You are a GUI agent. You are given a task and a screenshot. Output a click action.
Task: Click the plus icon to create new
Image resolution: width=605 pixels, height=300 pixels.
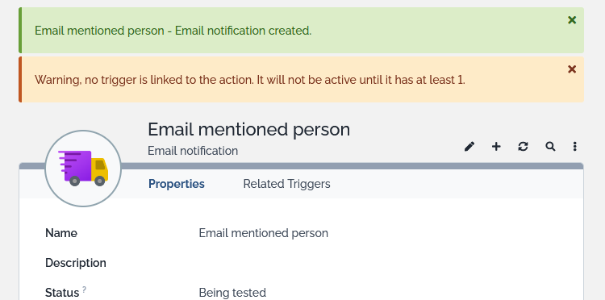(x=496, y=147)
